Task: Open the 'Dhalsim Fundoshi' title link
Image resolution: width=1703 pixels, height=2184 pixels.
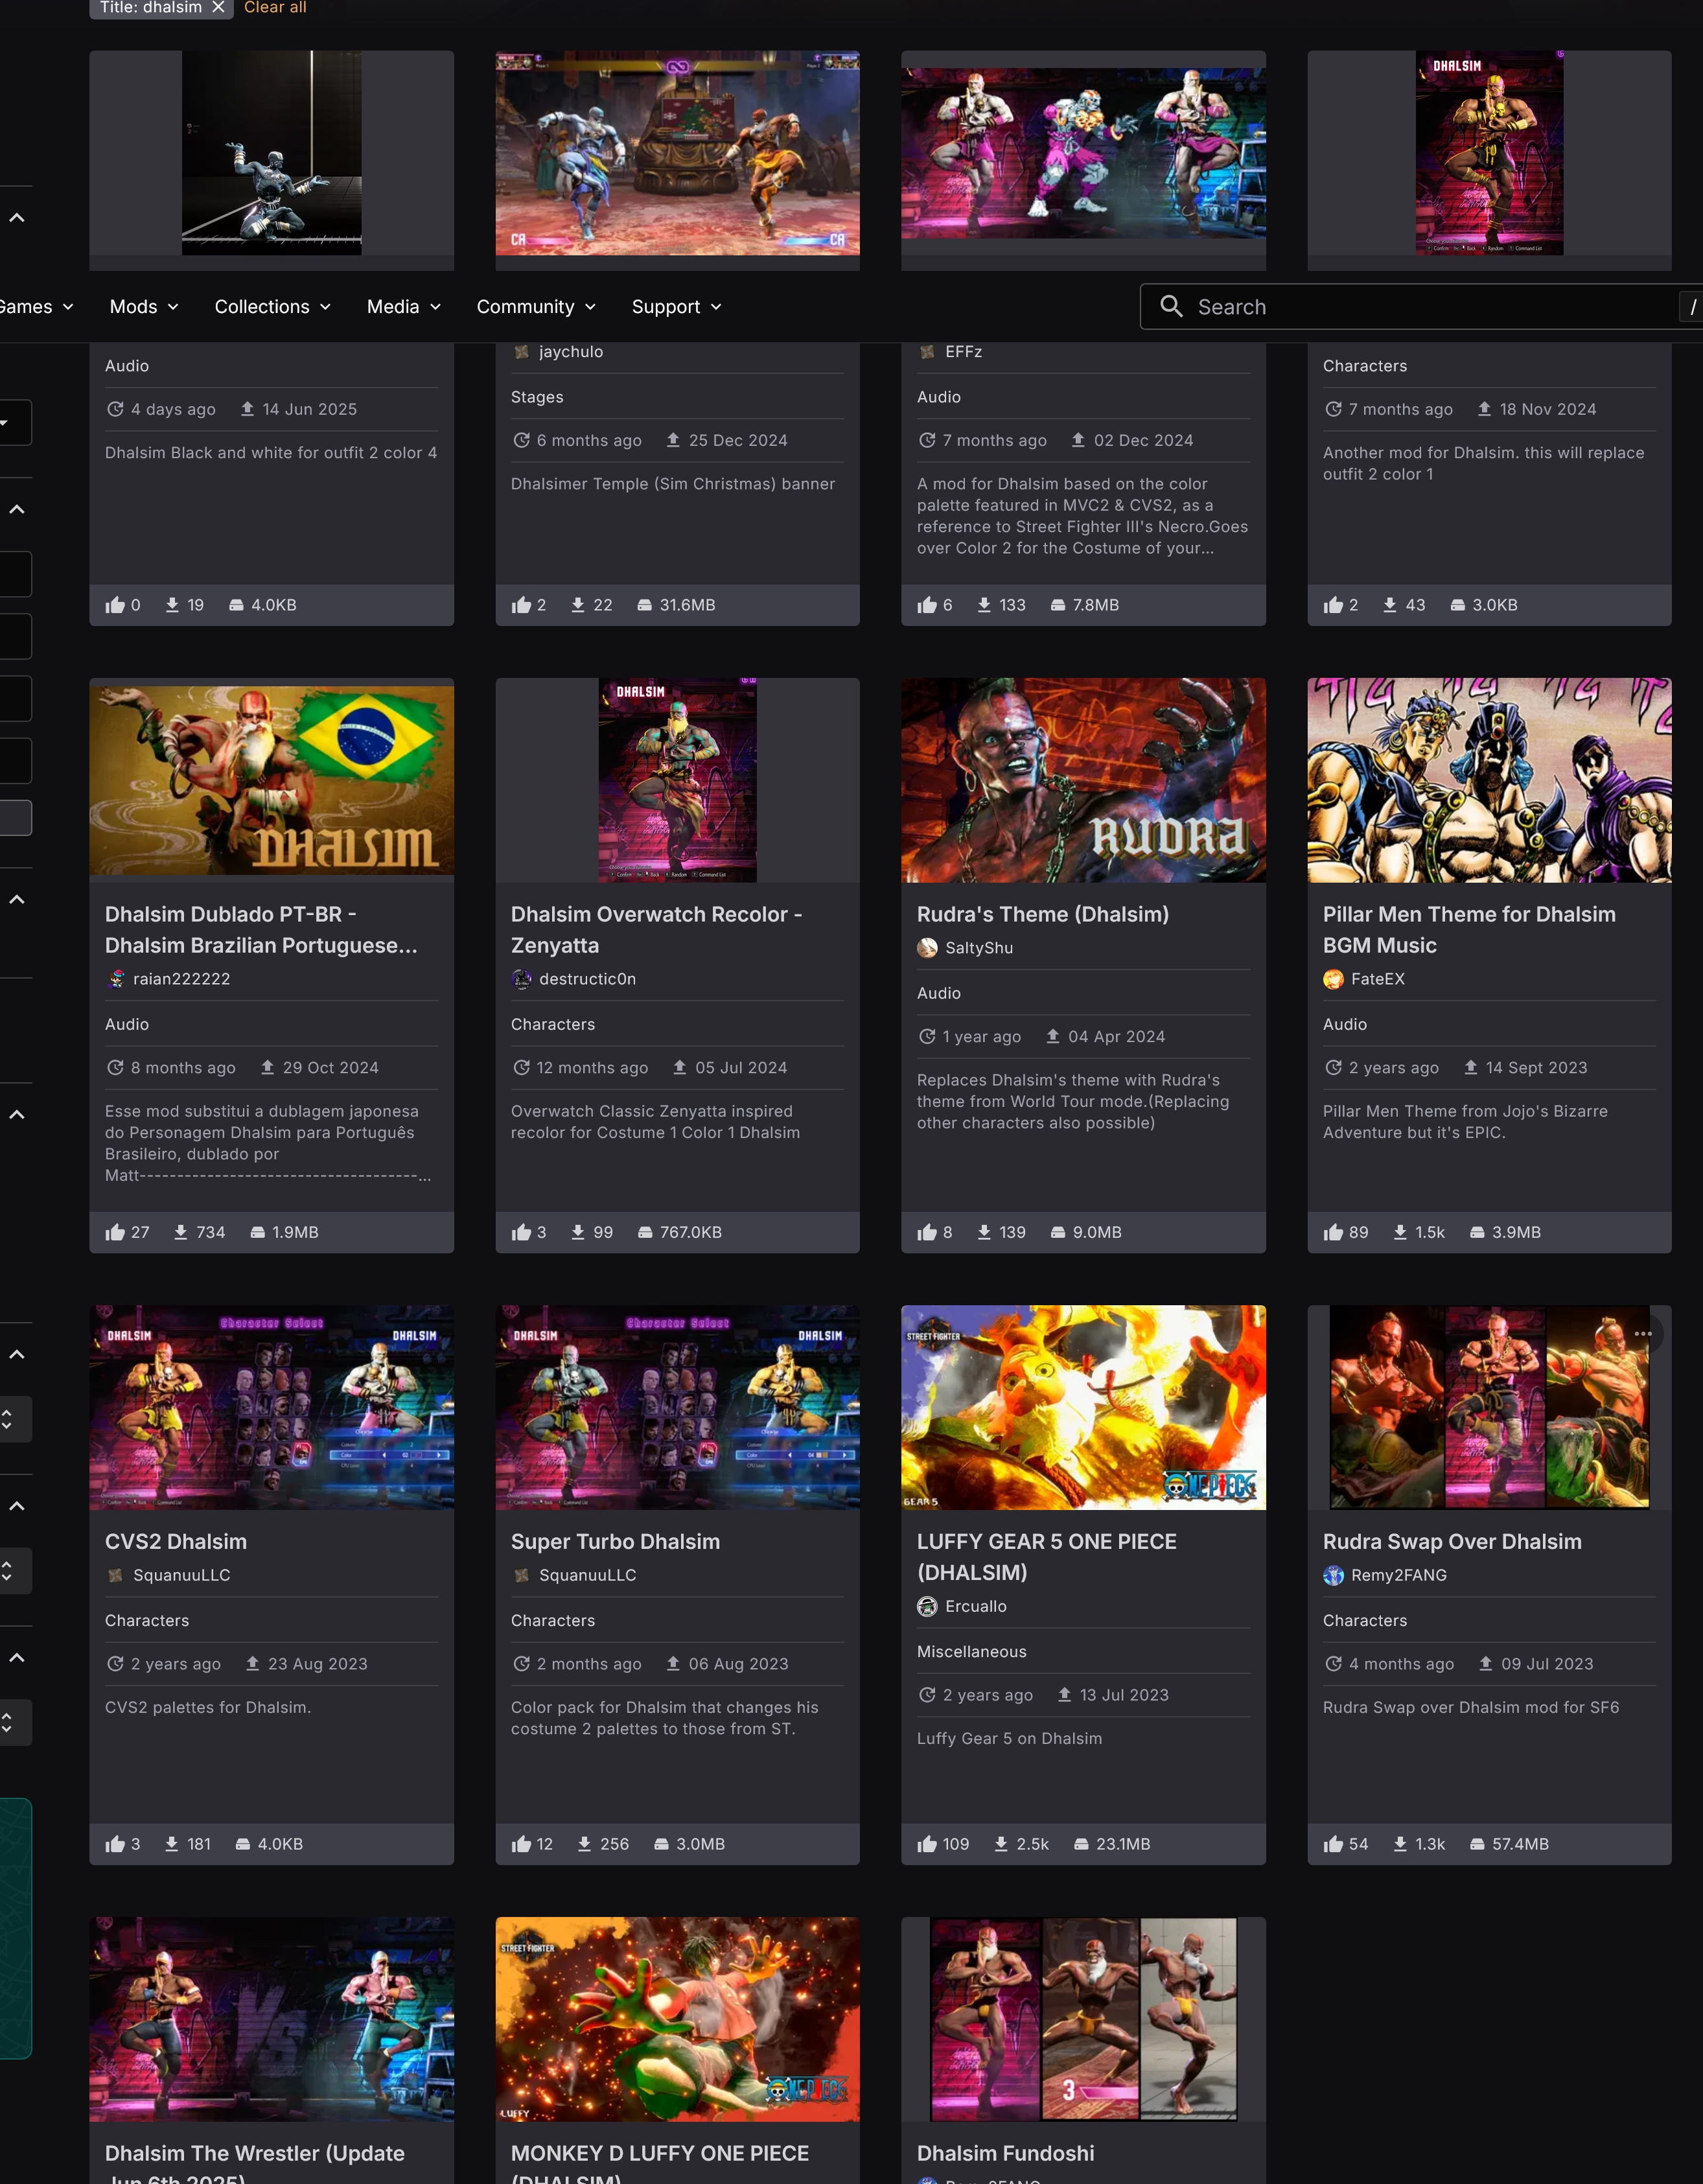Action: tap(1005, 2153)
